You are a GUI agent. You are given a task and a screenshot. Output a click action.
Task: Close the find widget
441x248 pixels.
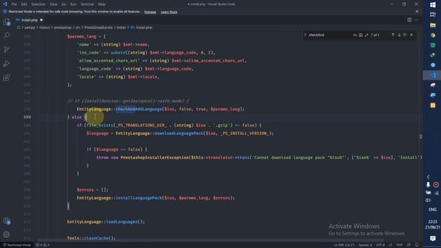tap(411, 35)
